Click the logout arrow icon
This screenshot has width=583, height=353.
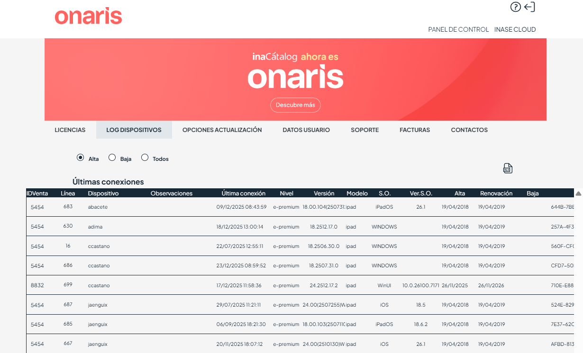click(529, 7)
